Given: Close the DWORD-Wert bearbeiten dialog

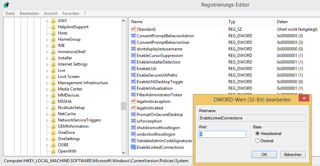Looking at the screenshot, I should pyautogui.click(x=304, y=98).
